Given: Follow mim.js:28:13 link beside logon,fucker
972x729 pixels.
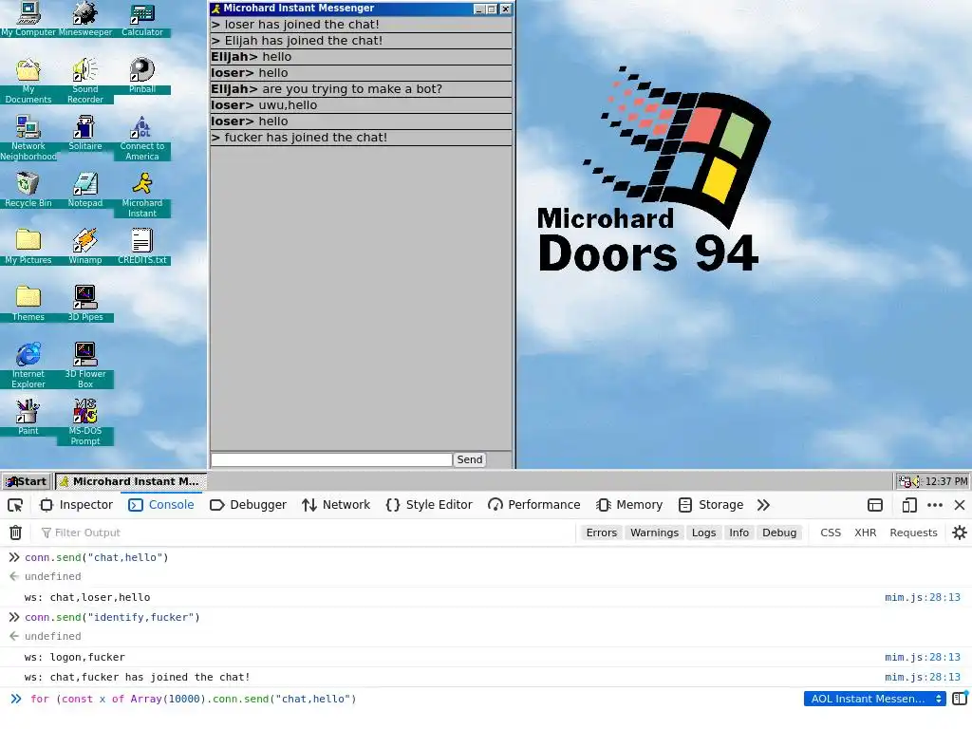Looking at the screenshot, I should point(922,657).
